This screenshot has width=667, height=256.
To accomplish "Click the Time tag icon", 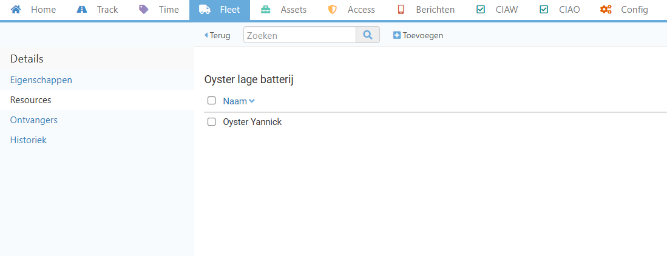I will 144,10.
